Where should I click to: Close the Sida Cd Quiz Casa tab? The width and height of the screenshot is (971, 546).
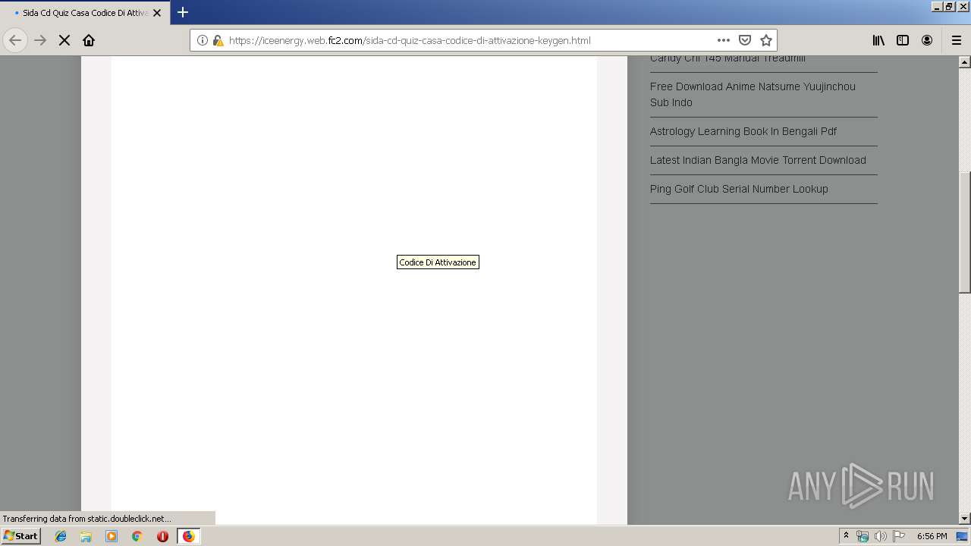coord(157,13)
